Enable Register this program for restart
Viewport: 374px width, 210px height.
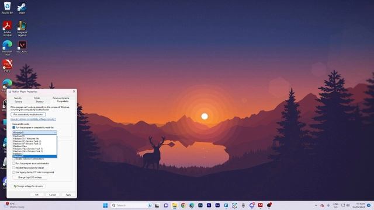tap(13, 168)
